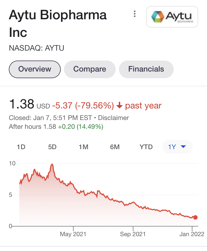Click the May 2021 axis label
Image resolution: width=207 pixels, height=251 pixels.
(x=73, y=234)
